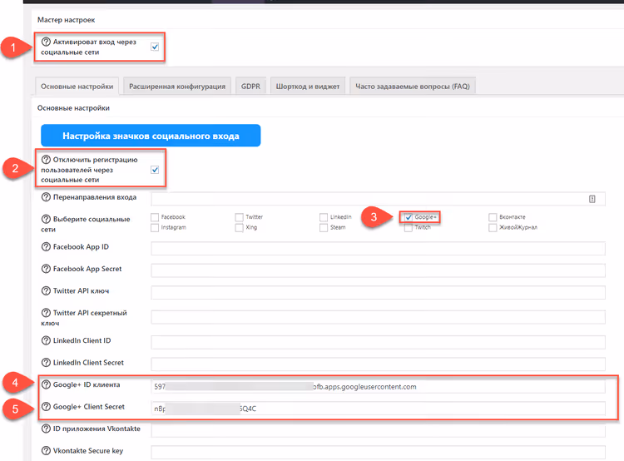Enable the ЖивойЖурнал network checkbox
This screenshot has height=461, width=624.
tap(493, 227)
